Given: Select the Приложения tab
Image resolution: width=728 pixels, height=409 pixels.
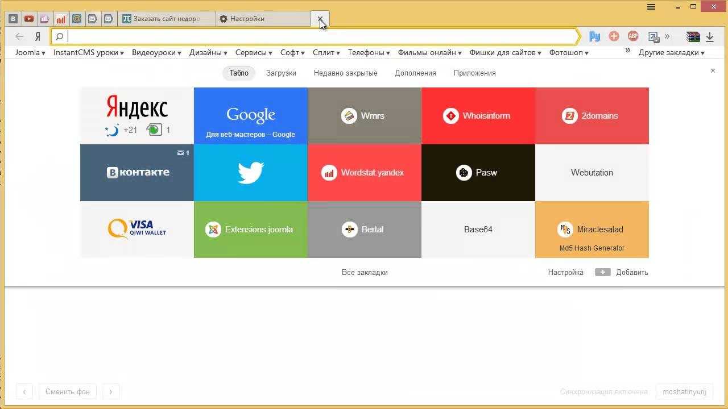Looking at the screenshot, I should (x=474, y=73).
